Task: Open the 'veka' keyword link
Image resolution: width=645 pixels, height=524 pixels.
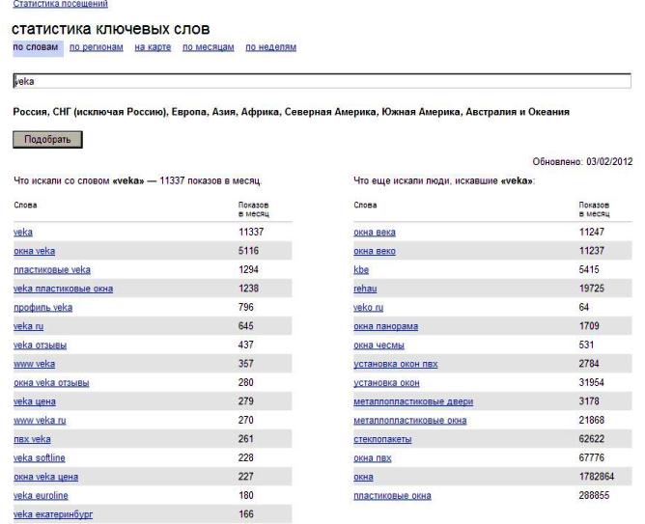Action: coord(23,233)
